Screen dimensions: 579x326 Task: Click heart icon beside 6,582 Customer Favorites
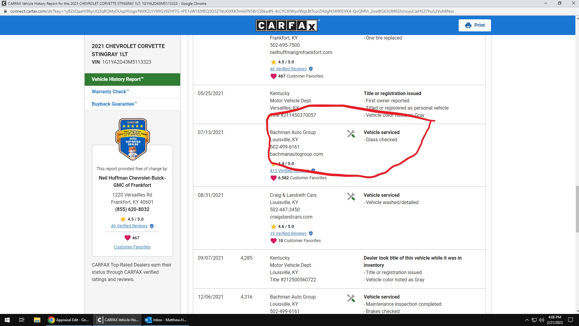274,178
